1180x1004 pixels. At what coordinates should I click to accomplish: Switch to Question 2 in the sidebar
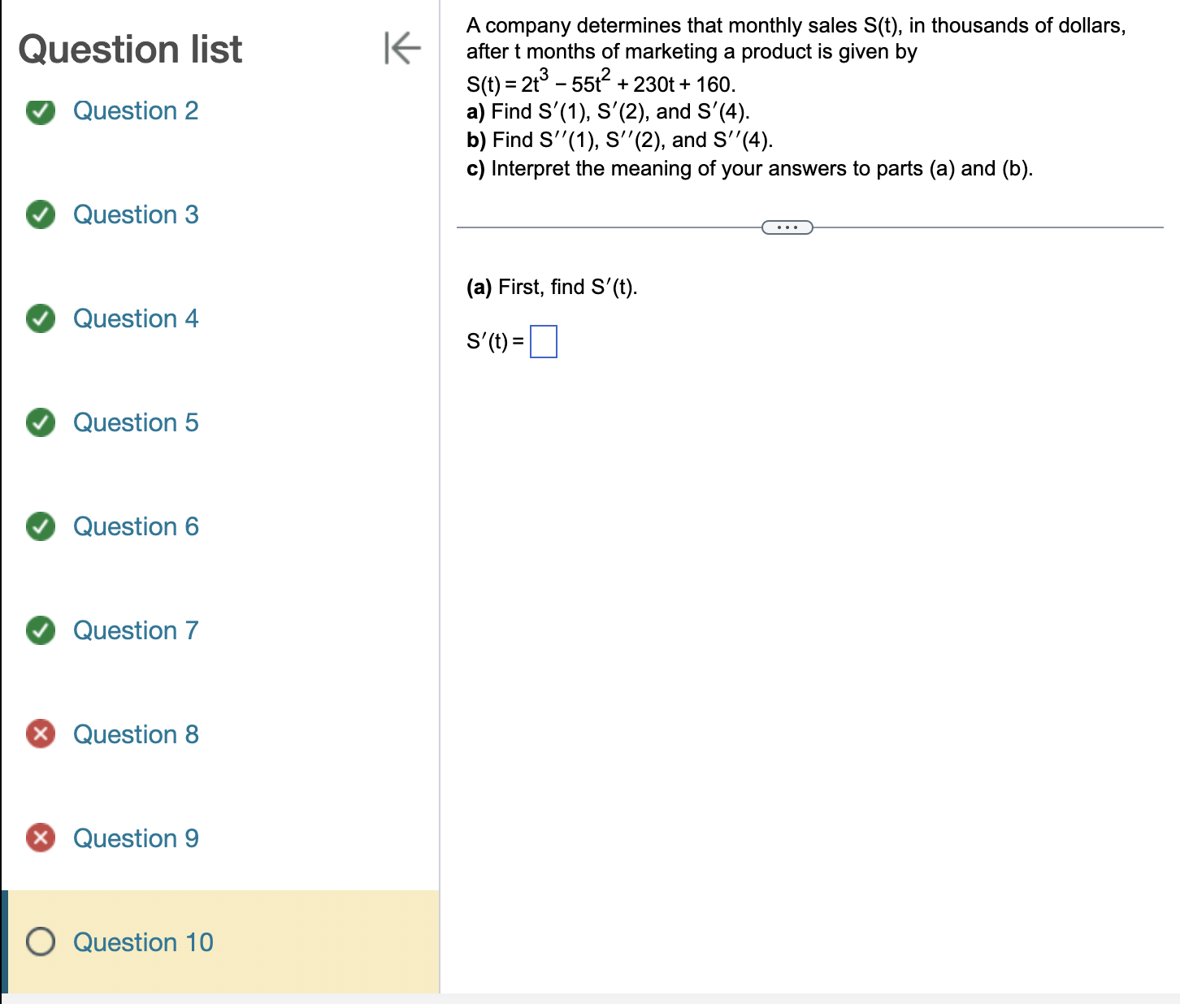tap(136, 111)
